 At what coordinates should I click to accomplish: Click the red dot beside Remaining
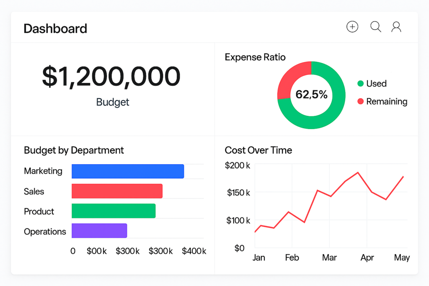[360, 102]
